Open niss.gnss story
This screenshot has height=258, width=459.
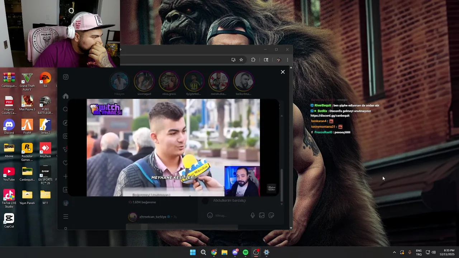point(169,81)
